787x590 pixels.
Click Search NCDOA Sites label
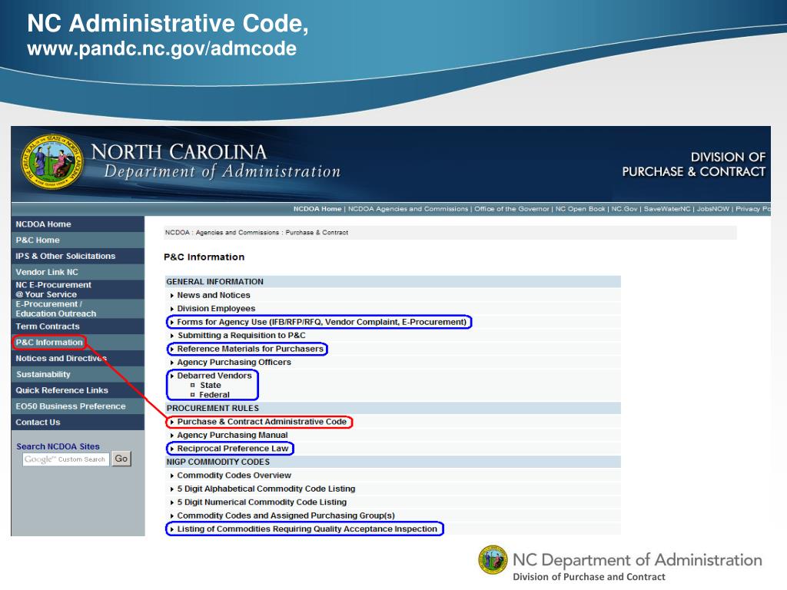click(x=58, y=446)
